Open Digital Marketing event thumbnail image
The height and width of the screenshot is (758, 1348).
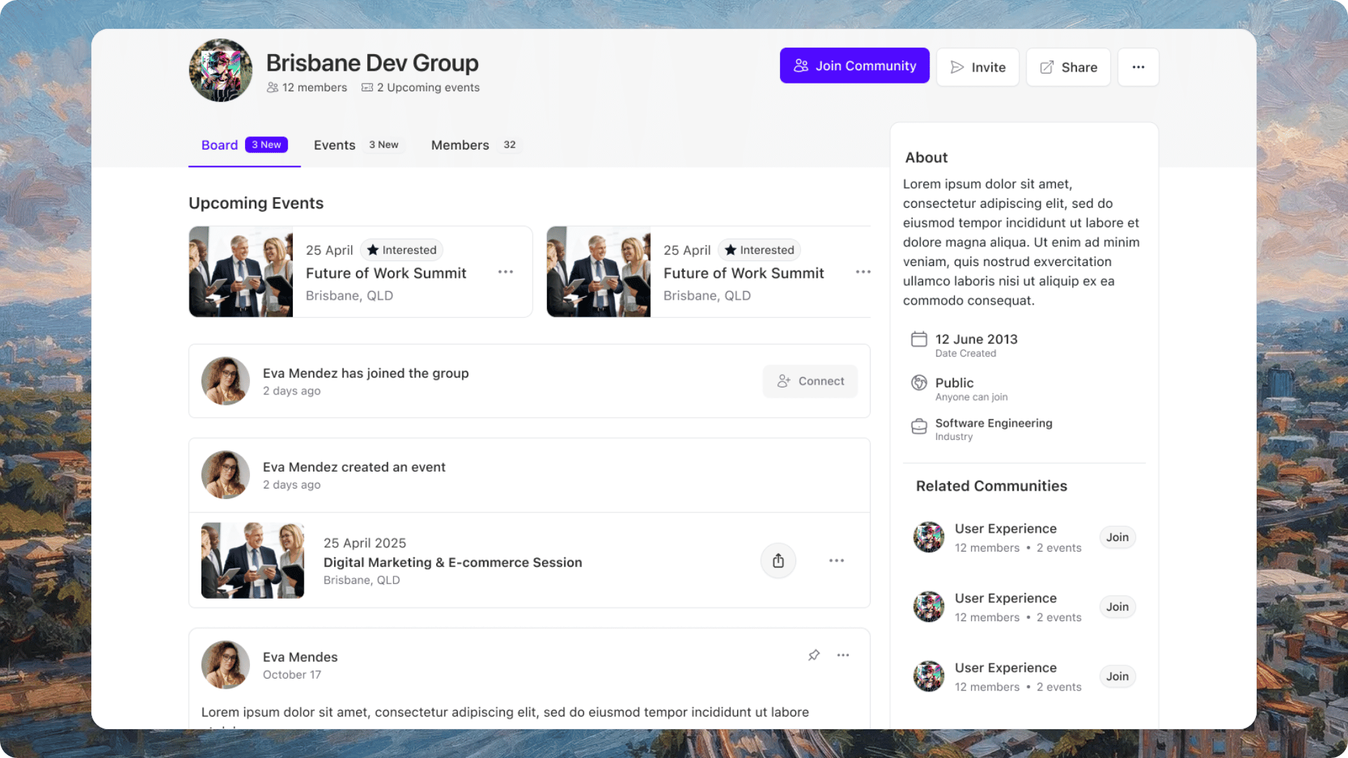click(253, 561)
